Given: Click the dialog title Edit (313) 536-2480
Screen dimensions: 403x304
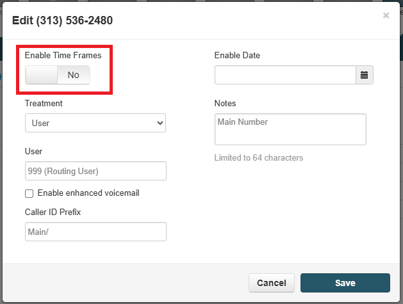Looking at the screenshot, I should (x=62, y=20).
